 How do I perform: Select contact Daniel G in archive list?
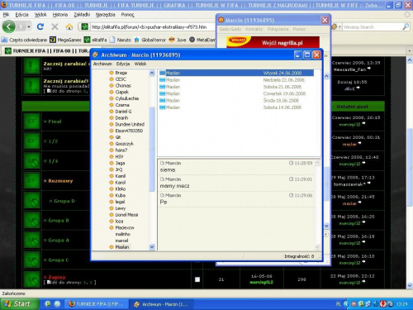(x=123, y=112)
